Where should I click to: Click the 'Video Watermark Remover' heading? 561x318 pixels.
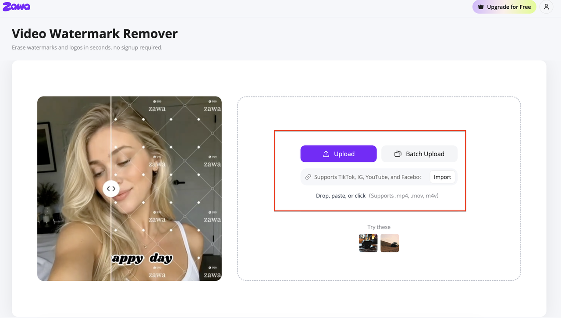point(95,33)
